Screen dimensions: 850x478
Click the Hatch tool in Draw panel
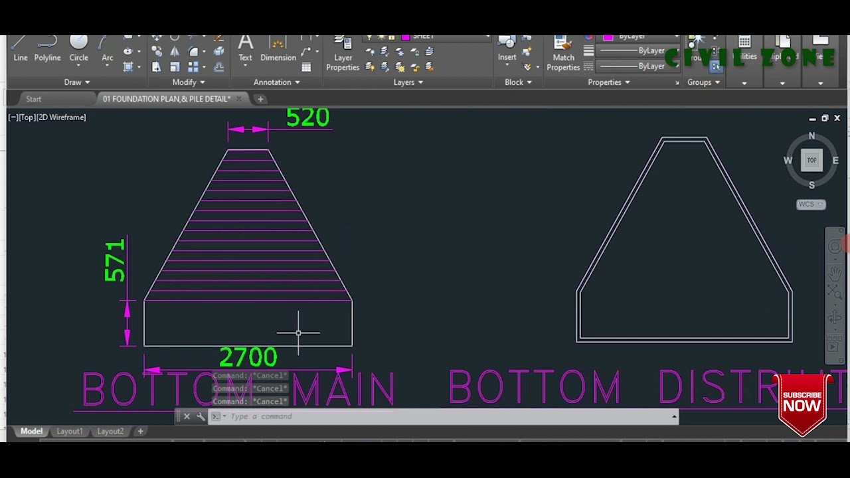click(128, 67)
